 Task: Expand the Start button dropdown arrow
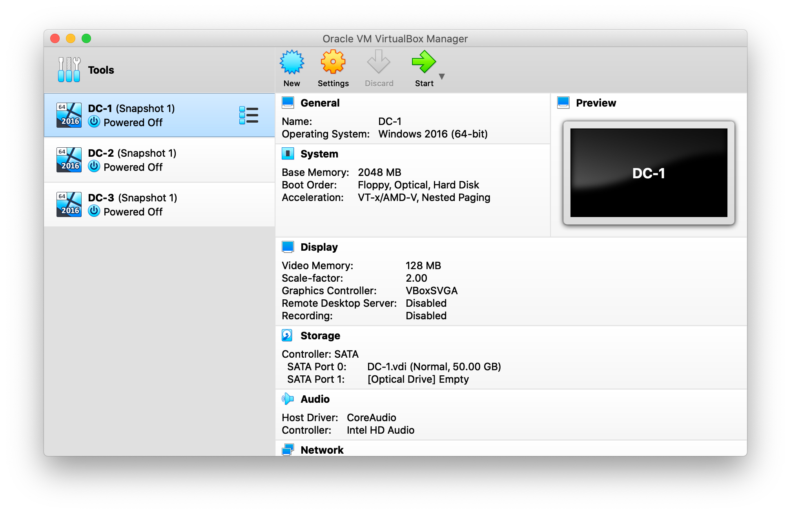click(x=442, y=76)
